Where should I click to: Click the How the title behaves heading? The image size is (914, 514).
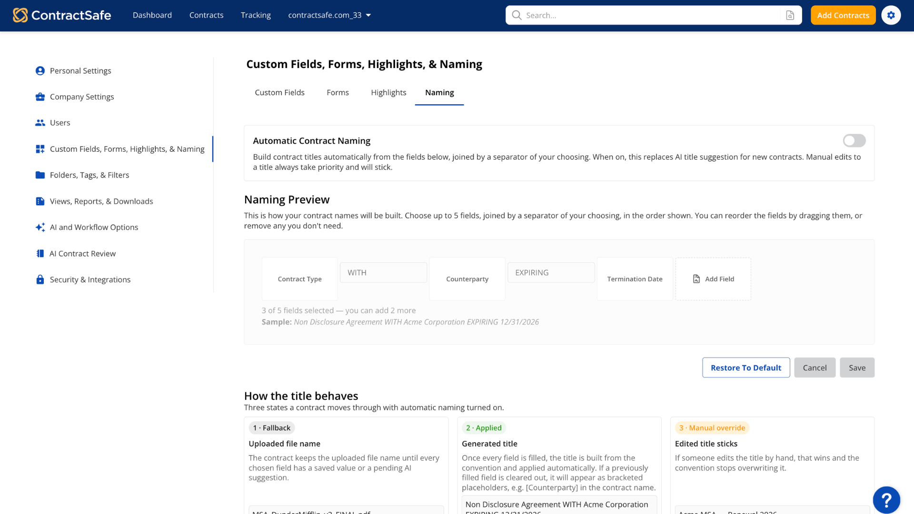(x=301, y=396)
